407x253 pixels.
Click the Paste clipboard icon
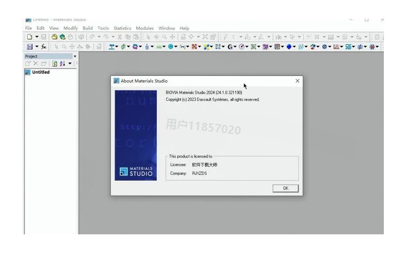click(x=136, y=37)
